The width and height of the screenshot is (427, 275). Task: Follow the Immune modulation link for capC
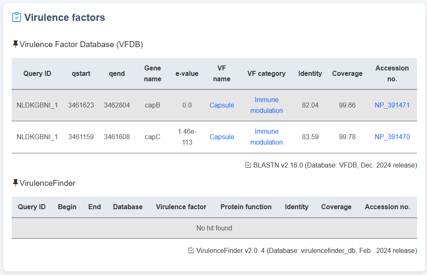[266, 137]
